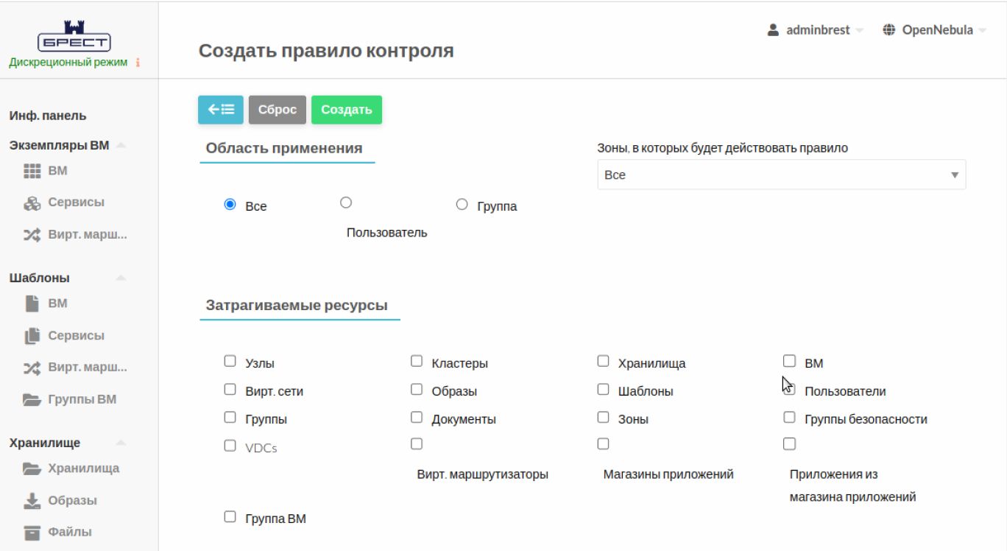Screen dimensions: 1007x551
Task: Click the БРЕСТ logo
Action: click(74, 35)
